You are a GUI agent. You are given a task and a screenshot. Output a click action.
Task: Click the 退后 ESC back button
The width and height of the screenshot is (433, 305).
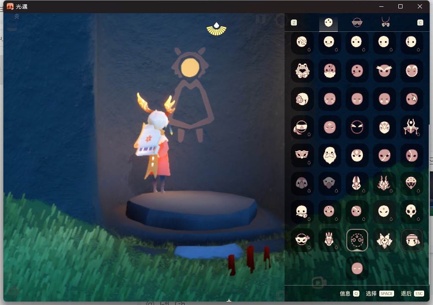pyautogui.click(x=412, y=294)
